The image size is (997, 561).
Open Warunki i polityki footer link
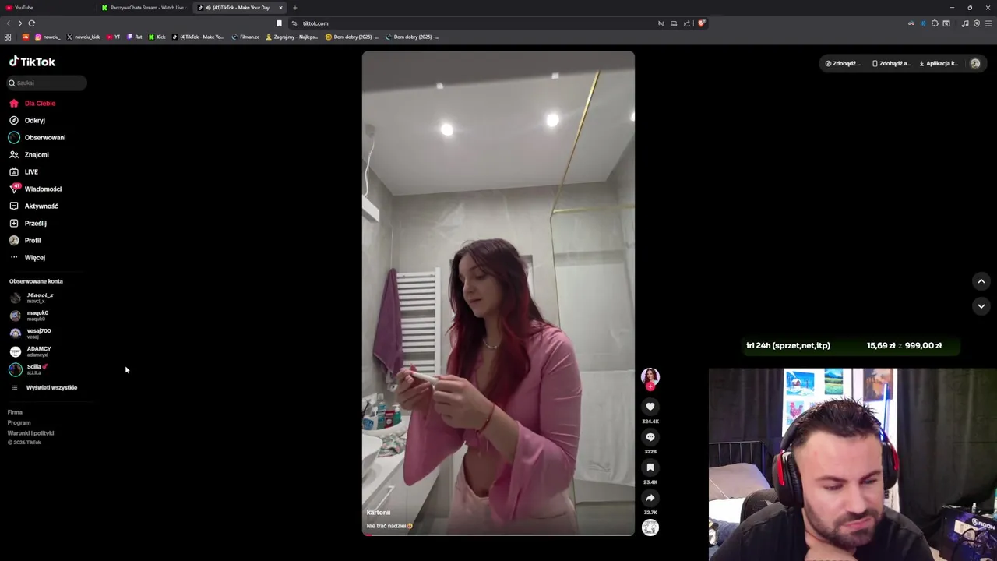click(x=30, y=433)
